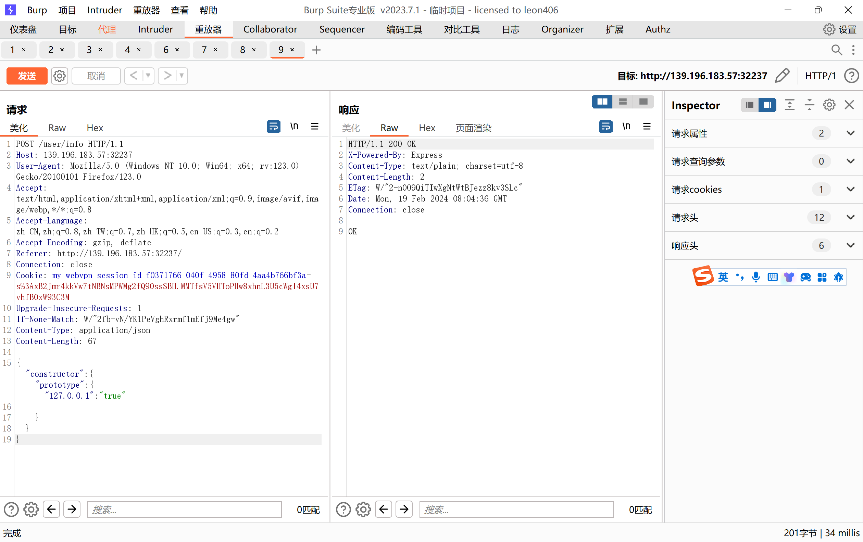The width and height of the screenshot is (863, 542).
Task: Toggle show non-printable chars in request
Action: (x=294, y=126)
